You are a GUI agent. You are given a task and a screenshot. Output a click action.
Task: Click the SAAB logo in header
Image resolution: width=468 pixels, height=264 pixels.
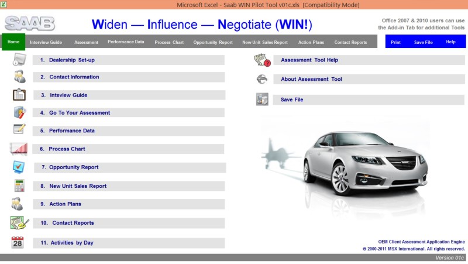tap(30, 24)
